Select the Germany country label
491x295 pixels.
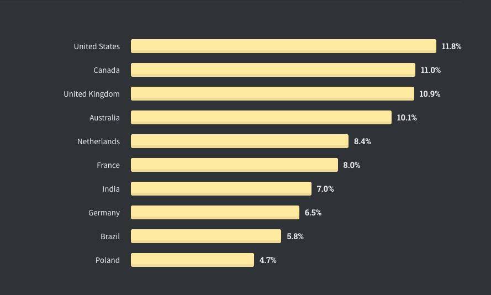pos(104,213)
